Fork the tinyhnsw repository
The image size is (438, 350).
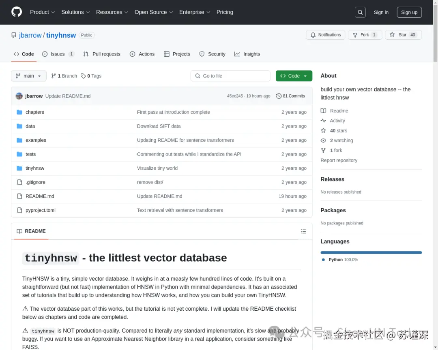pos(365,35)
